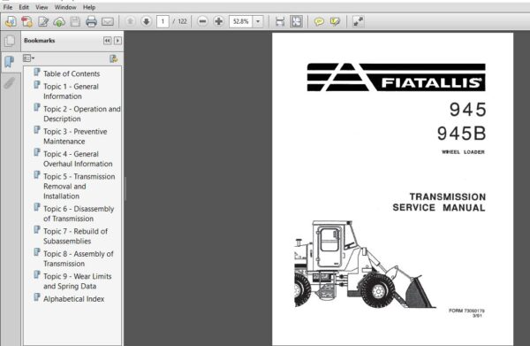
Task: Click the bookmark icon beside Table of Contents
Action: 37,72
